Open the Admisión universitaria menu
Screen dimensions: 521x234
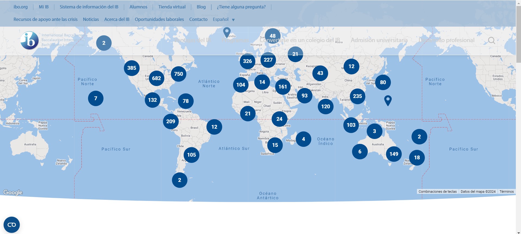click(379, 40)
